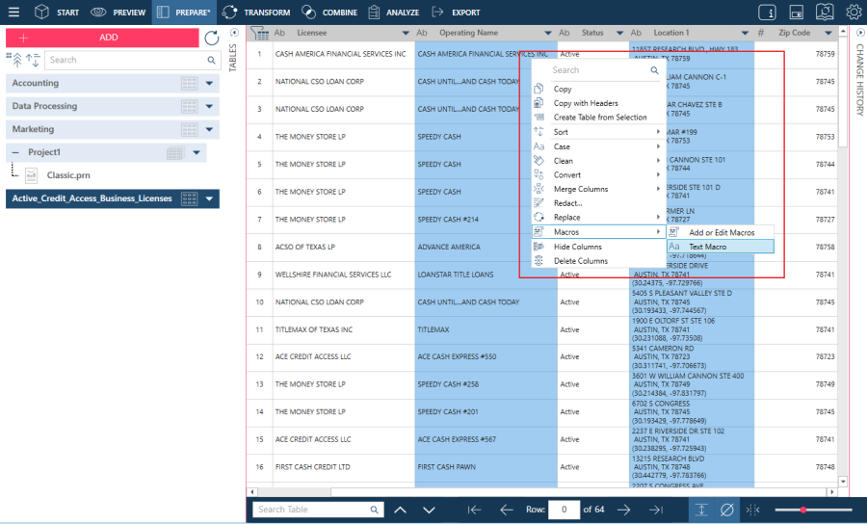Switch to the ANALYZE tab
The width and height of the screenshot is (867, 524).
click(x=394, y=13)
